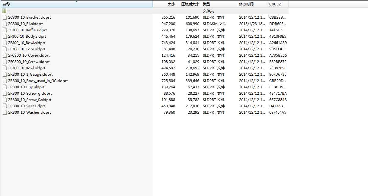Click file icon of GFC300_10_Cover.sldprt
Image resolution: width=368 pixels, height=196 pixels.
coord(5,55)
